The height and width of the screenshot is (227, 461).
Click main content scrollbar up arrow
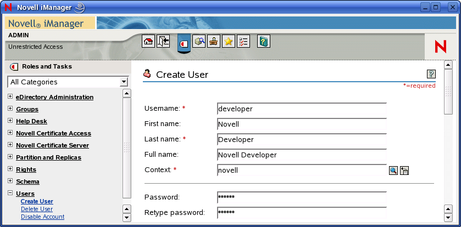(448, 65)
